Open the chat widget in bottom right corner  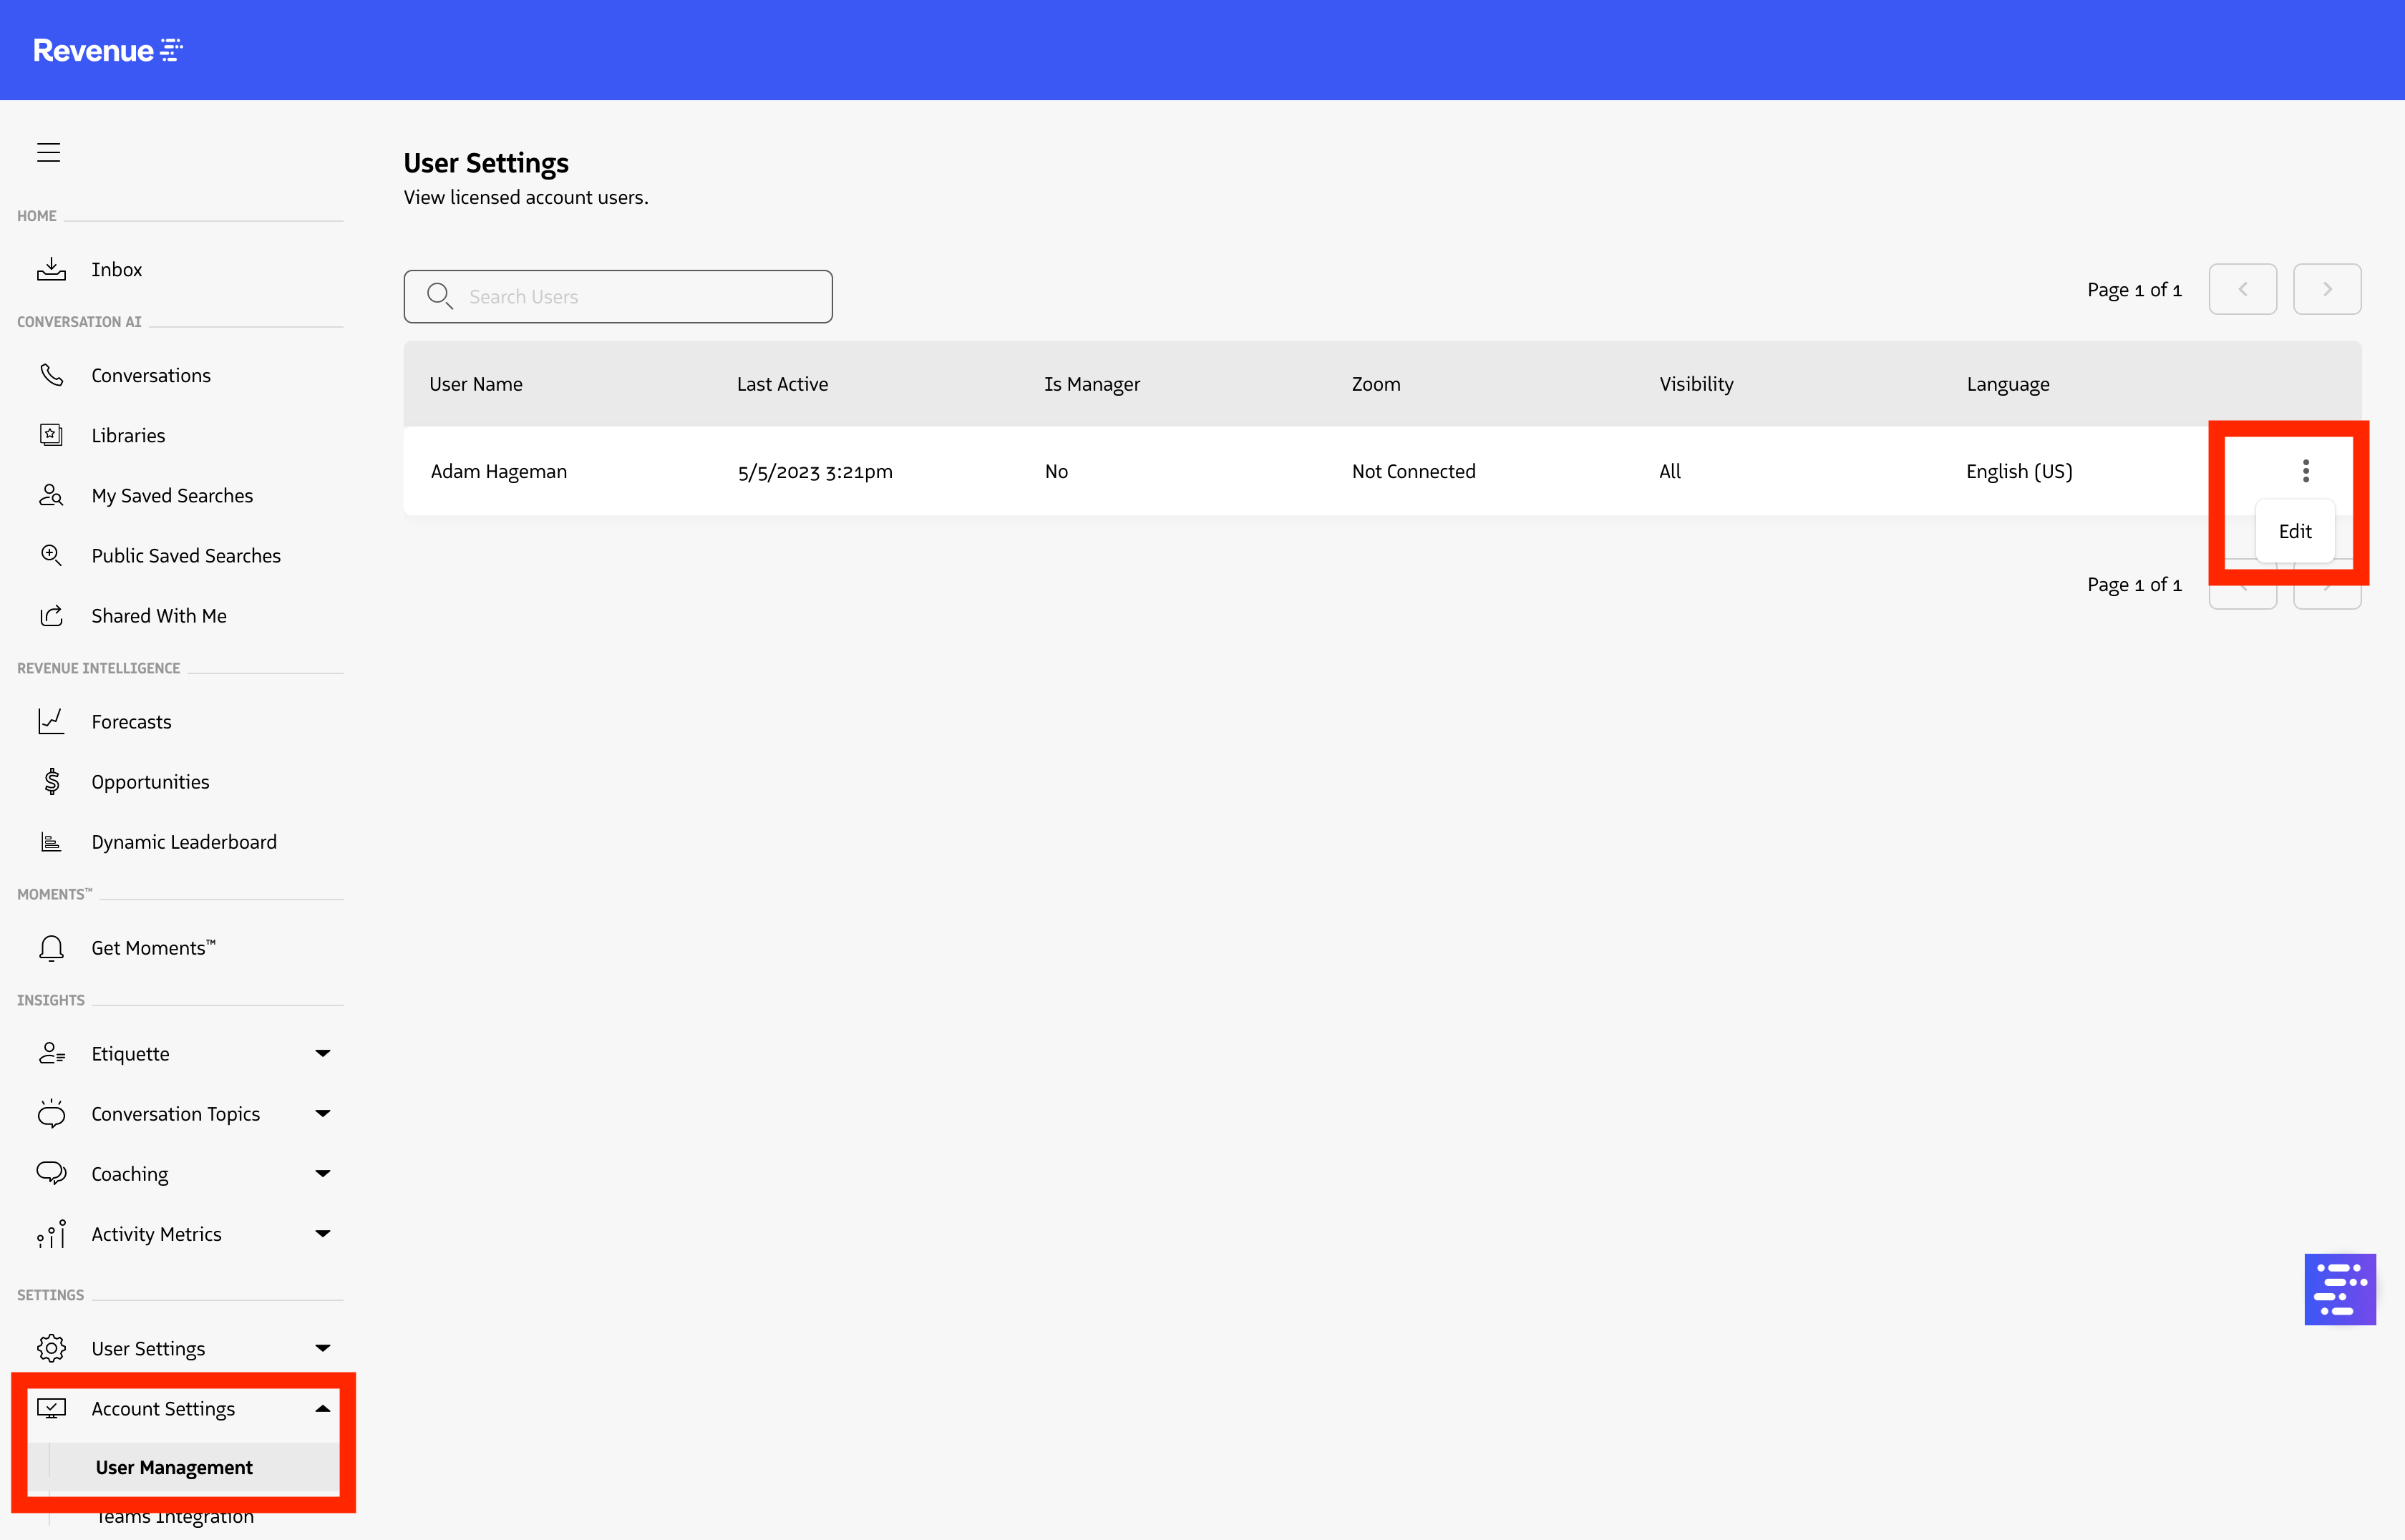tap(2340, 1289)
